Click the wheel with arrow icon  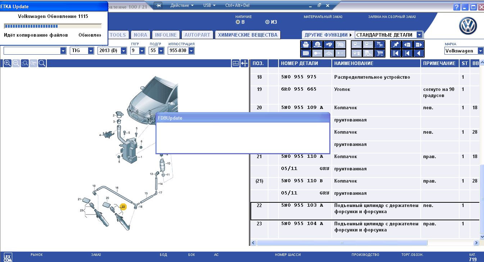click(317, 45)
